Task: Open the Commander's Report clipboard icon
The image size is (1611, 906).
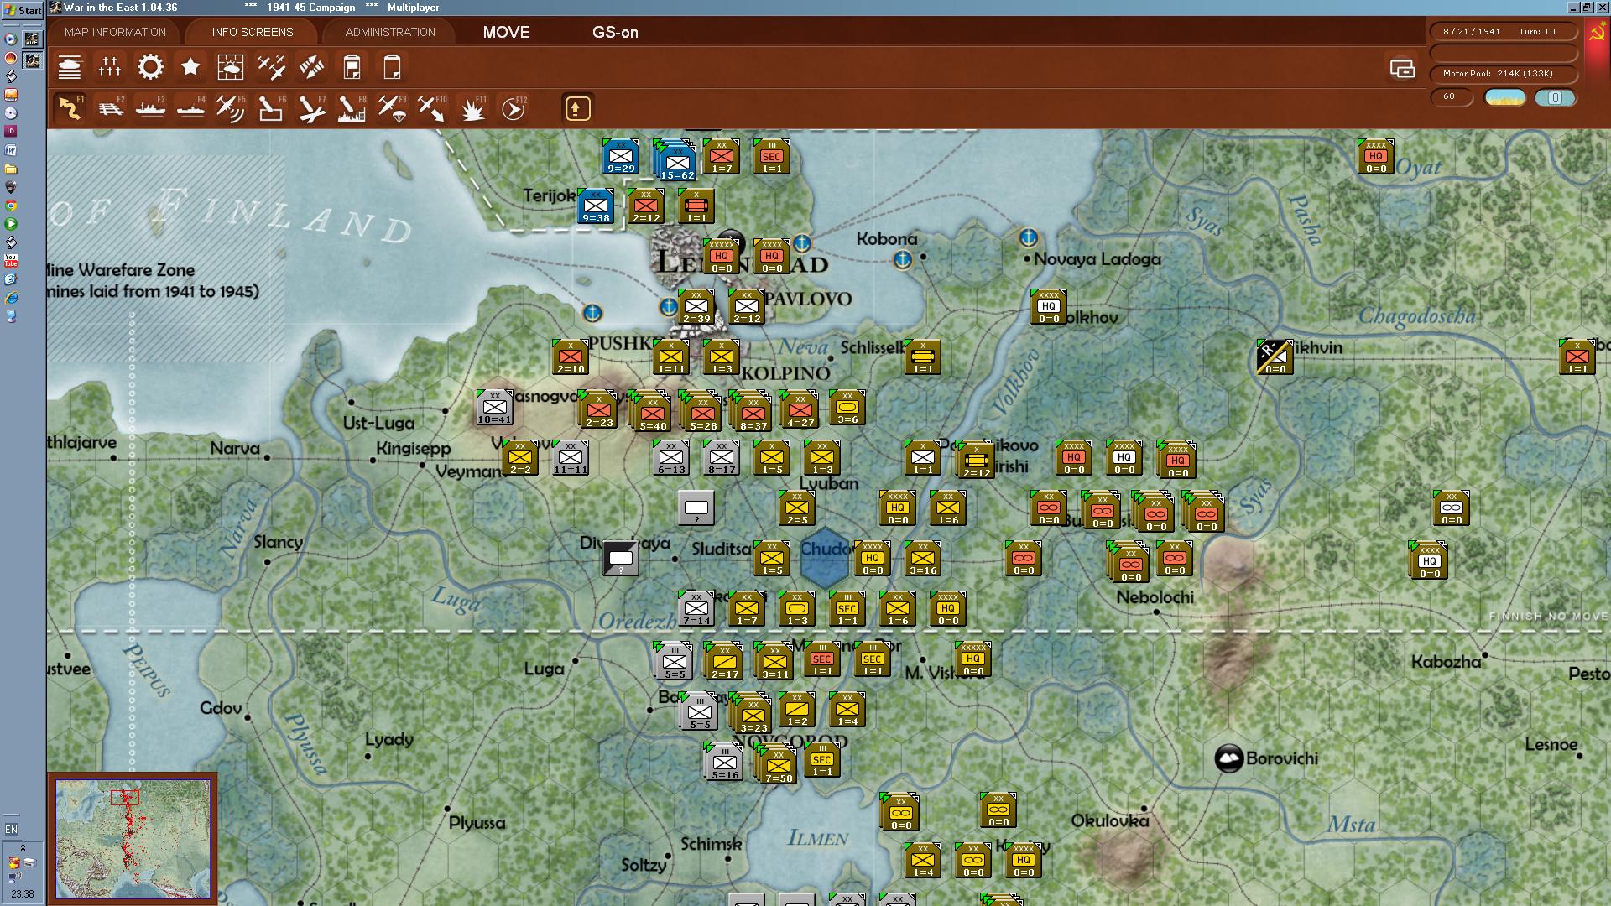Action: coord(352,67)
